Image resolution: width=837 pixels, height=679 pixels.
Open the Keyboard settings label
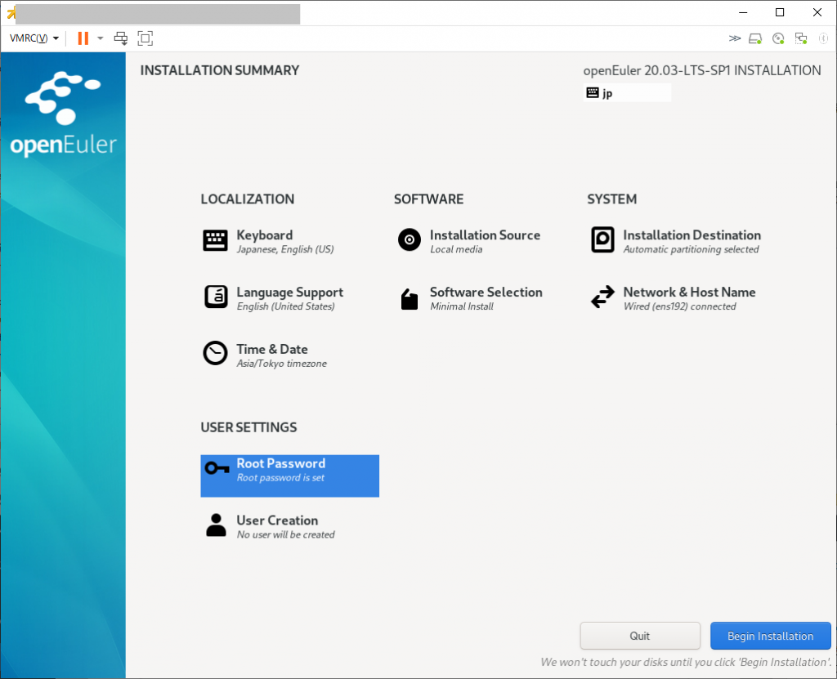(264, 235)
